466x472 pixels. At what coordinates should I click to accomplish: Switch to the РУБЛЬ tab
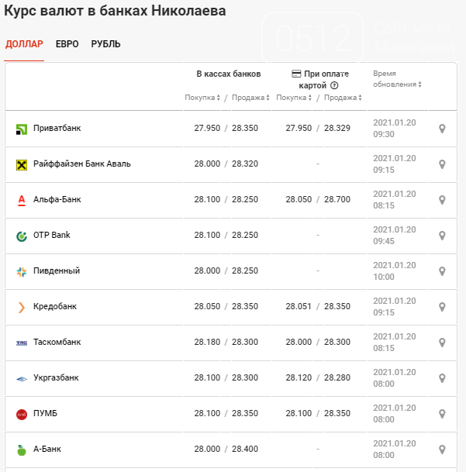pos(105,44)
